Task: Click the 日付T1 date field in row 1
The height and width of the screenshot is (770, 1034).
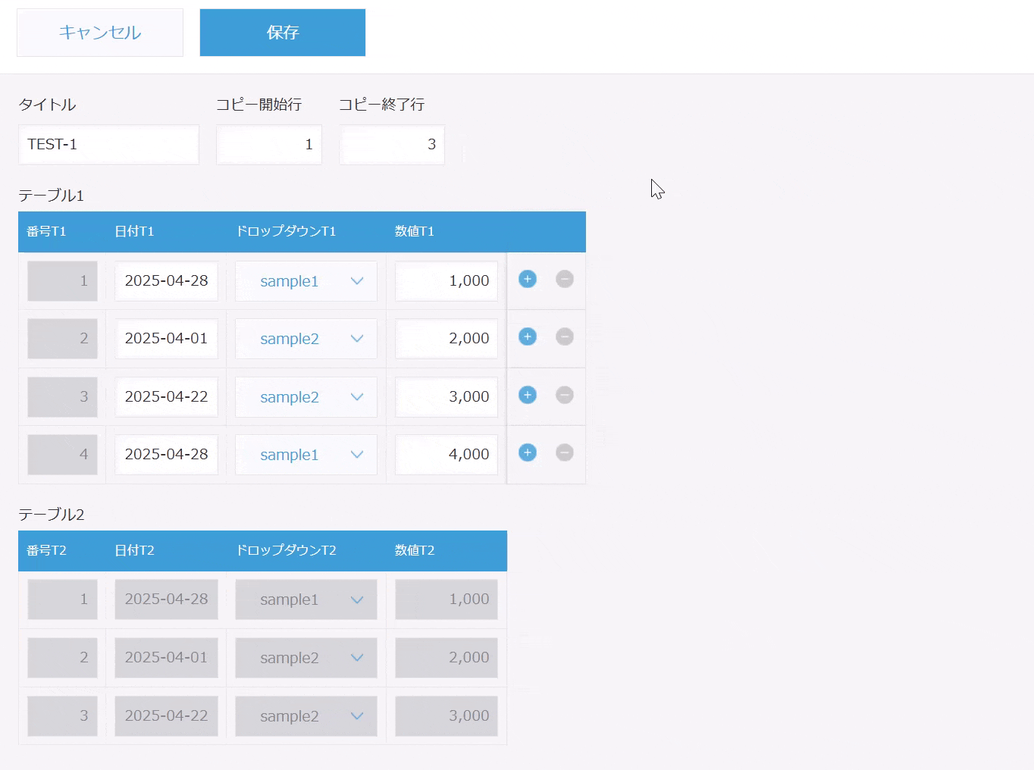Action: tap(167, 281)
